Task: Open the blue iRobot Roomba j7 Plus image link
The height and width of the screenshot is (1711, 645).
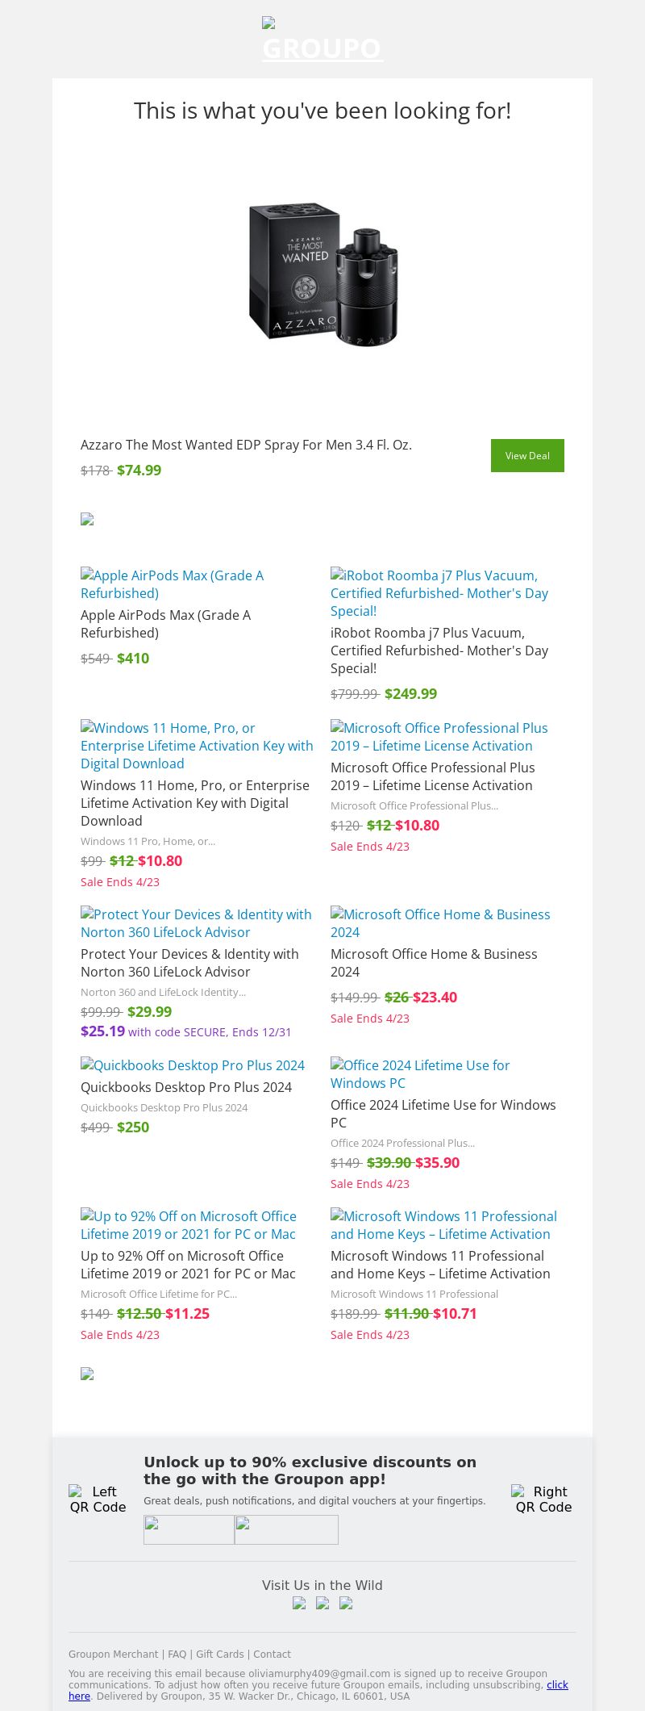Action: click(439, 593)
